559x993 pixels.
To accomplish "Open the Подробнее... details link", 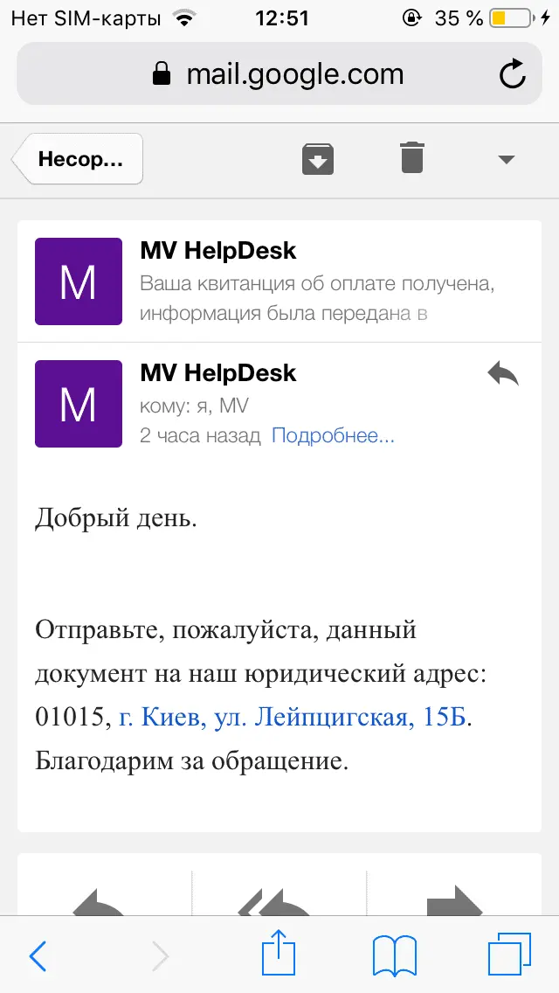I will pos(333,435).
